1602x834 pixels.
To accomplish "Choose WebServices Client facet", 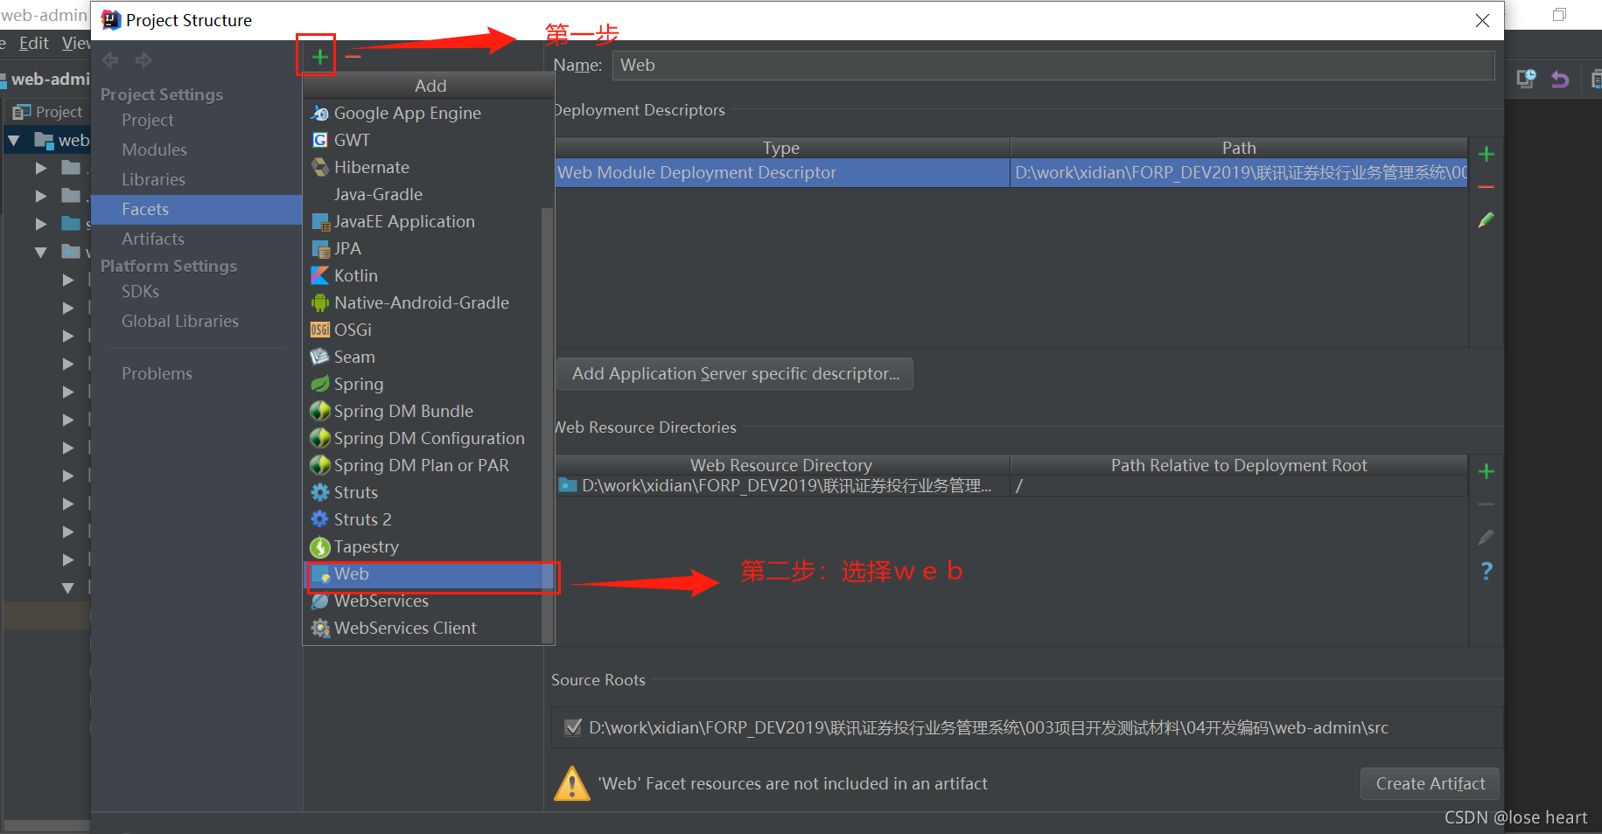I will [423, 628].
